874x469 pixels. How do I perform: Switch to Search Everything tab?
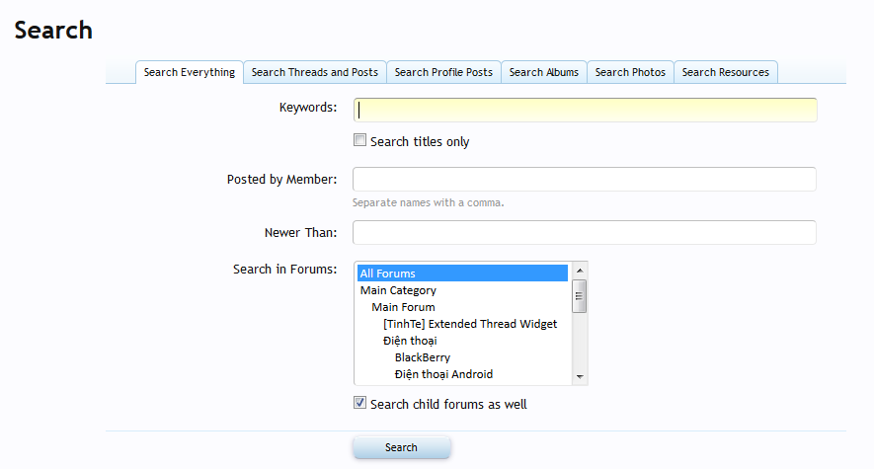click(189, 72)
